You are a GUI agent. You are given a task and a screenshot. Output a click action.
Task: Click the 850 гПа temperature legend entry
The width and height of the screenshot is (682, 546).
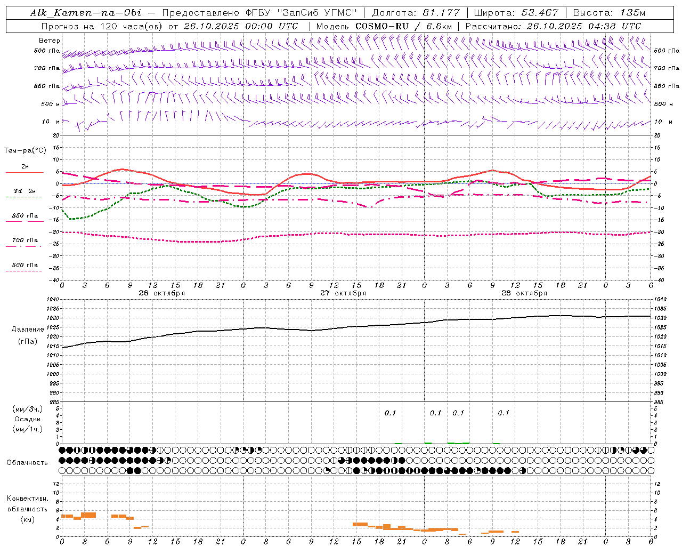[25, 216]
